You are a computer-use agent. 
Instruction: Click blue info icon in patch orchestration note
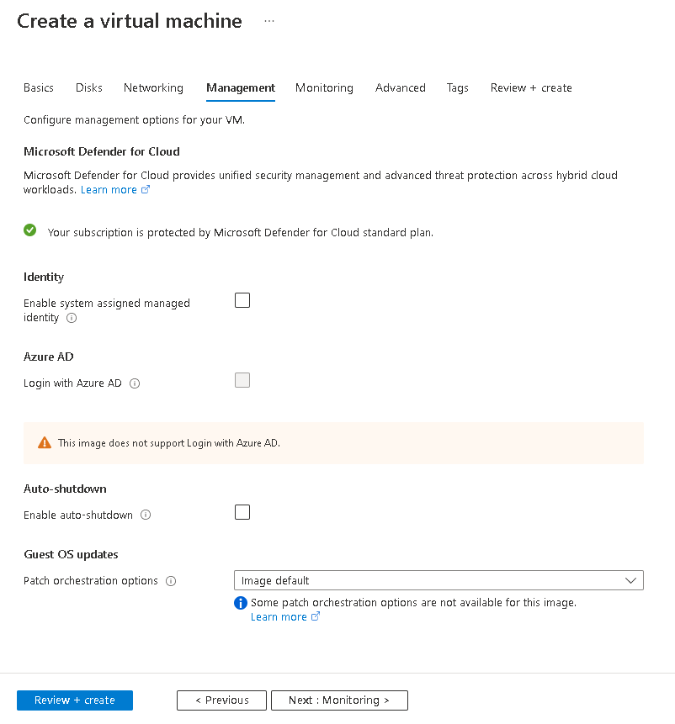(240, 603)
